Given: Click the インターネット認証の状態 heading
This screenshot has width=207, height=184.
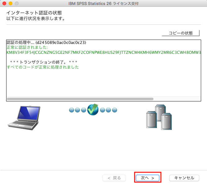Looking at the screenshot, I should (x=34, y=13).
